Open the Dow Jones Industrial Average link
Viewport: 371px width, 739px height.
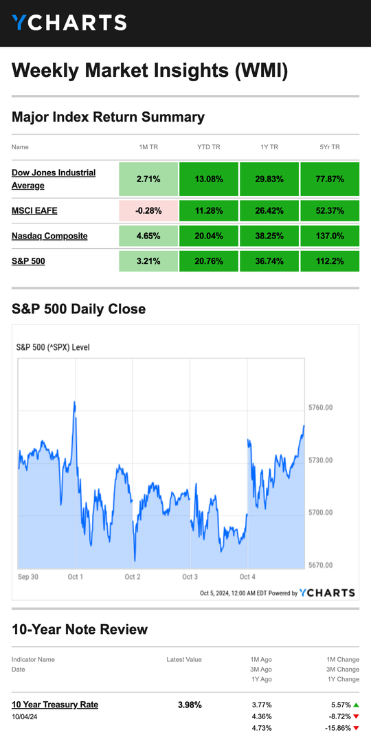coord(54,179)
